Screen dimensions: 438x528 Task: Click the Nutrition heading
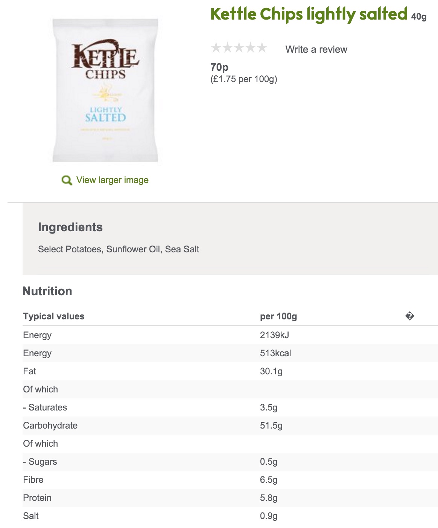point(47,291)
